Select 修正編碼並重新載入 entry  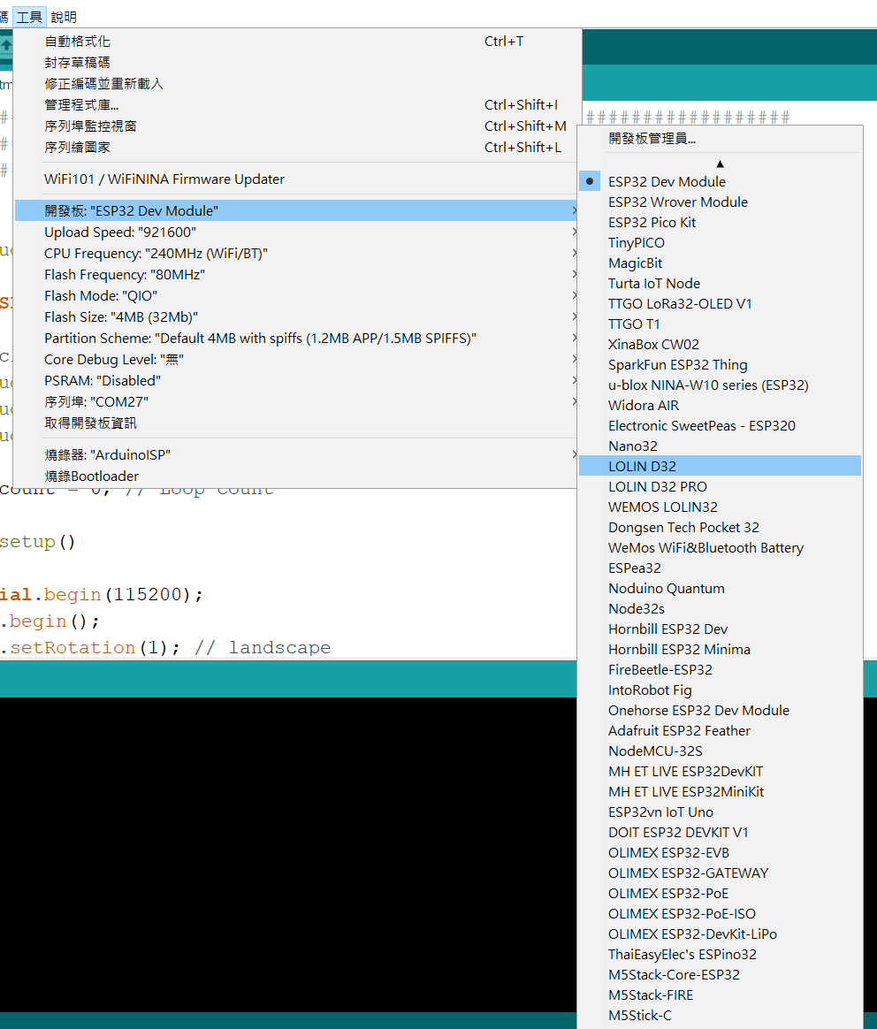click(x=297, y=83)
